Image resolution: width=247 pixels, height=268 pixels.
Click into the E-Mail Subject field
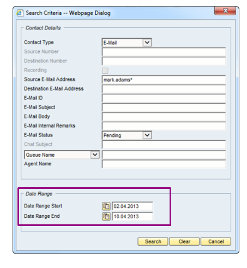pos(164,108)
